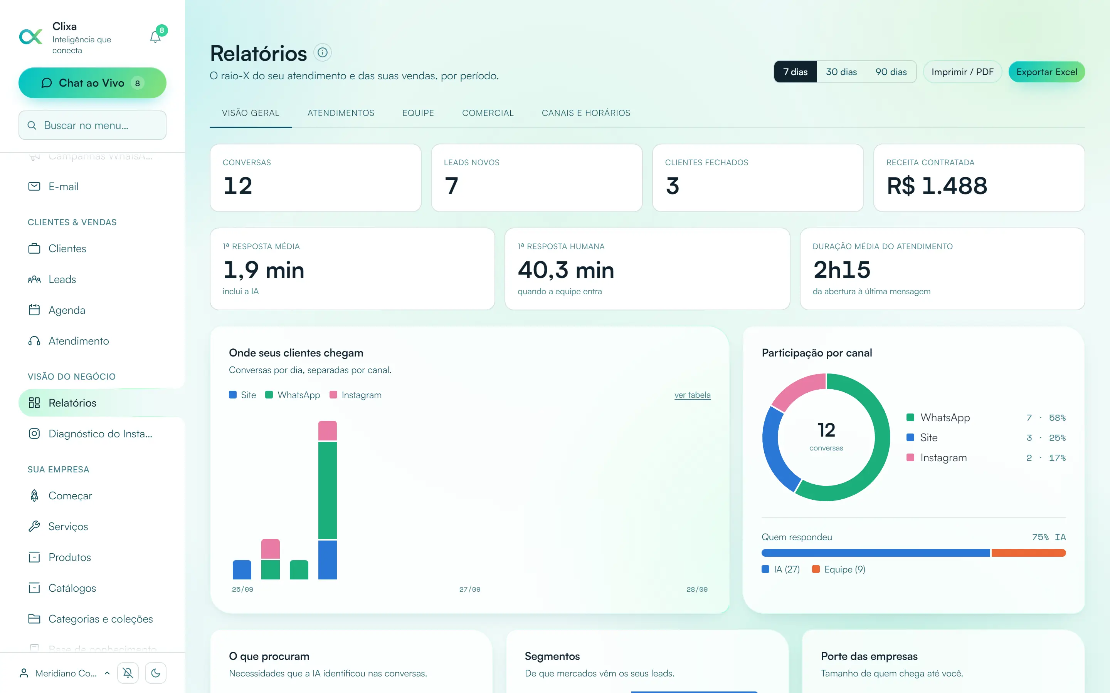The image size is (1110, 693).
Task: Open the Leads section
Action: [x=92, y=279]
